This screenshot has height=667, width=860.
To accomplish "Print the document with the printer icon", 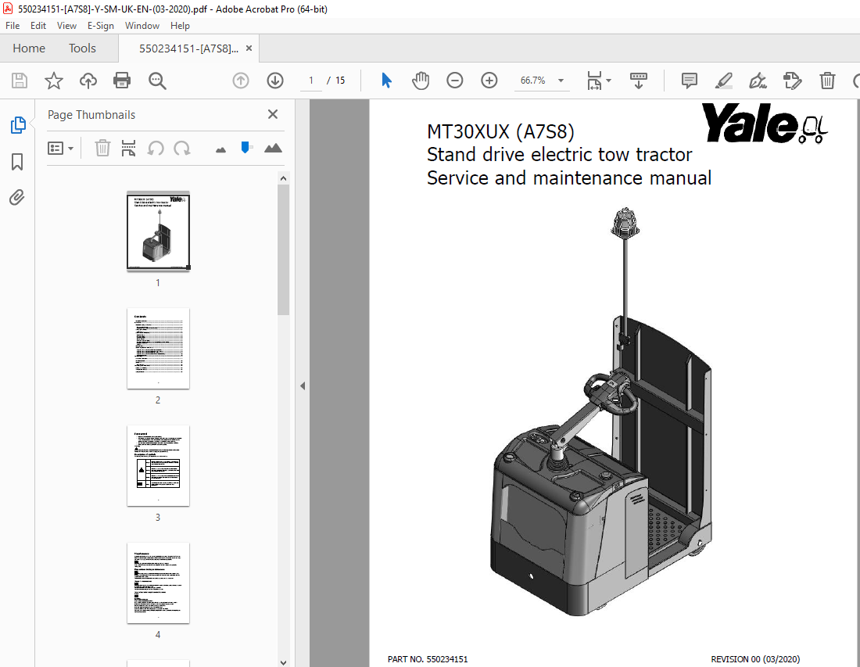I will (122, 81).
